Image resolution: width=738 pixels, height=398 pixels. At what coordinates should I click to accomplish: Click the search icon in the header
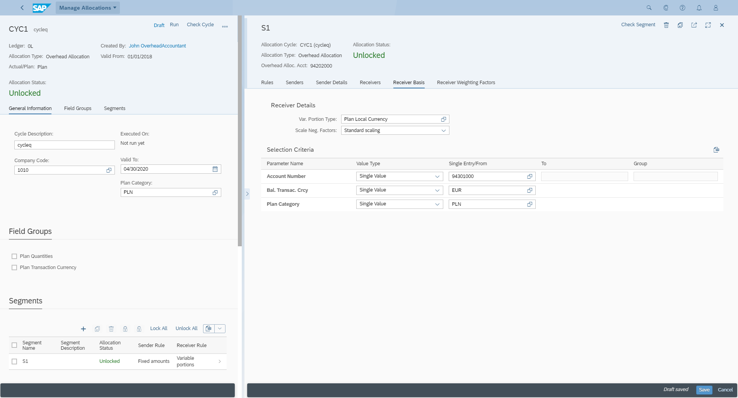click(649, 8)
